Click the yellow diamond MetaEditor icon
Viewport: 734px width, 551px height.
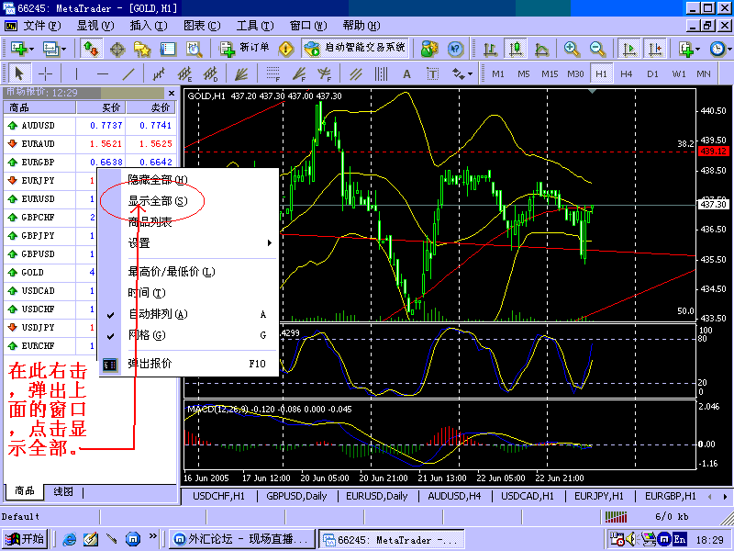pos(285,49)
